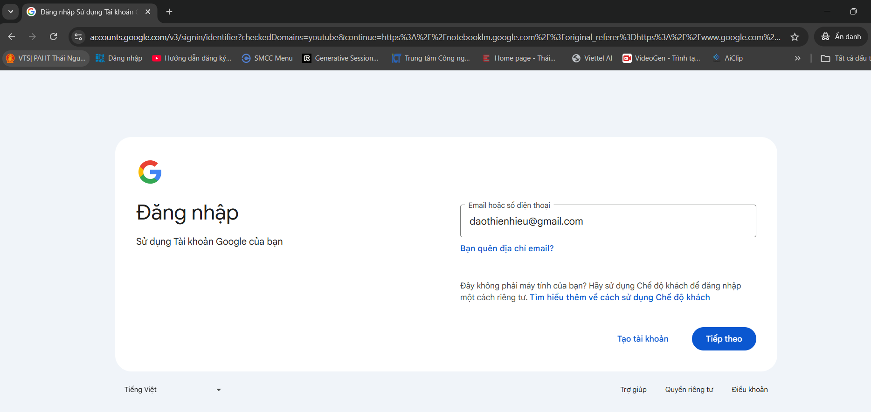The height and width of the screenshot is (412, 871).
Task: Open the Quyền riêng tư footer link
Action: 689,390
